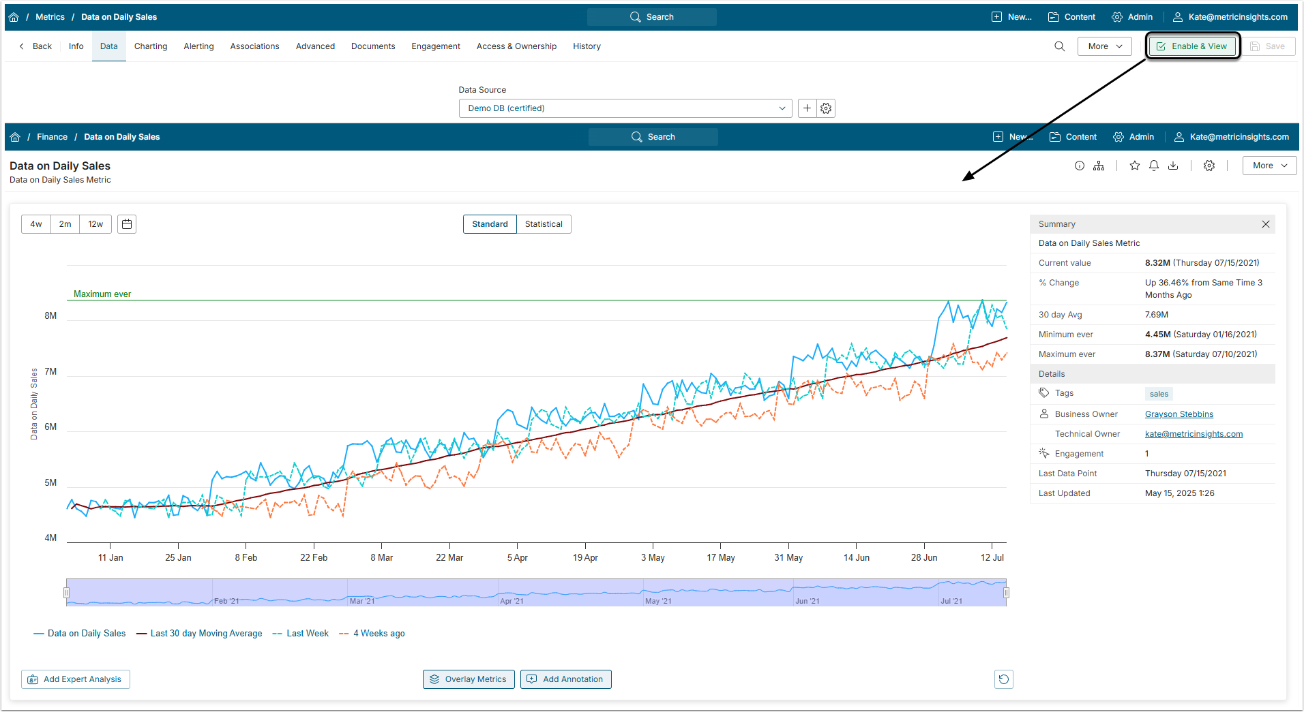
Task: Expand the More dropdown in viewer header
Action: click(1269, 166)
